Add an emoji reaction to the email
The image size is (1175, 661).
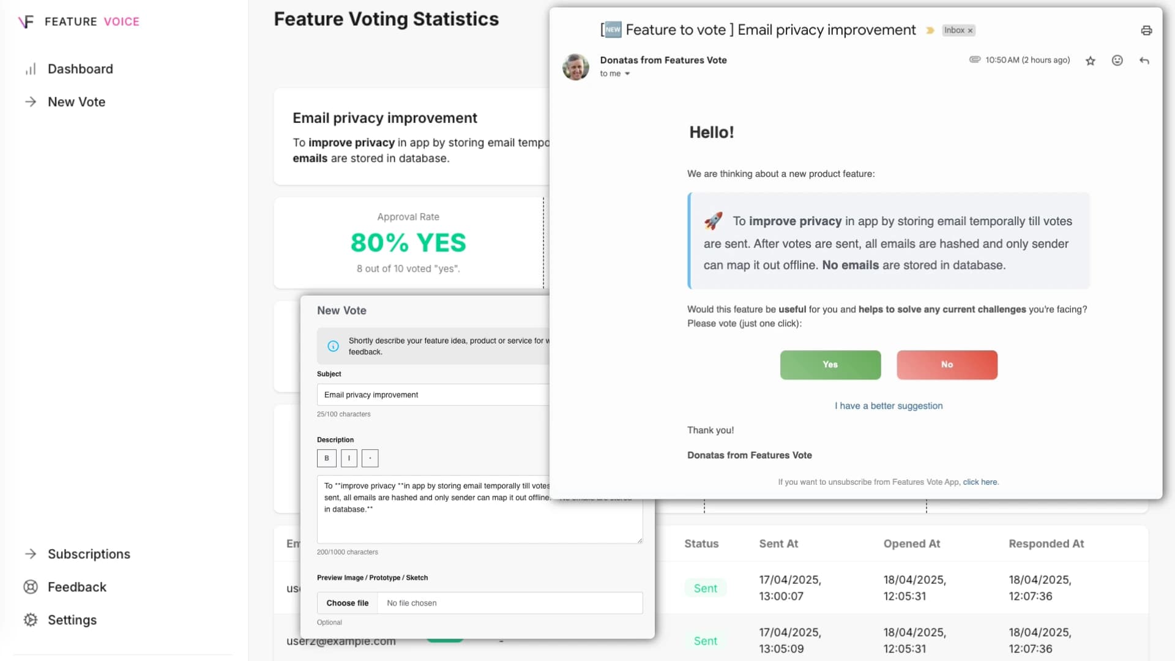(1117, 60)
